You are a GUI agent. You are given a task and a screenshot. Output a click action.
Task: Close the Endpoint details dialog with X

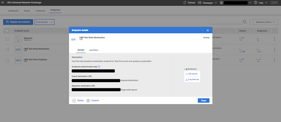pos(208,30)
